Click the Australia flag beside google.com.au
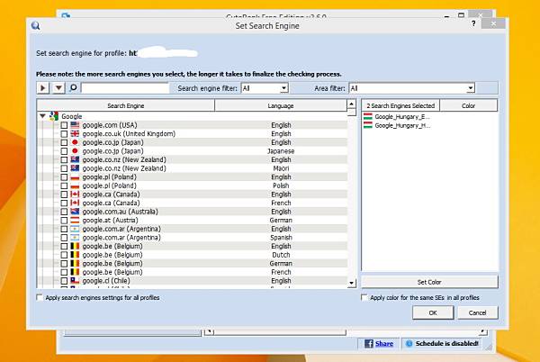This screenshot has height=362, width=540. tap(75, 211)
